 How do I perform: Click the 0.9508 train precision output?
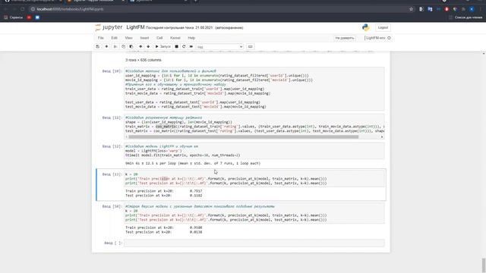click(196, 227)
